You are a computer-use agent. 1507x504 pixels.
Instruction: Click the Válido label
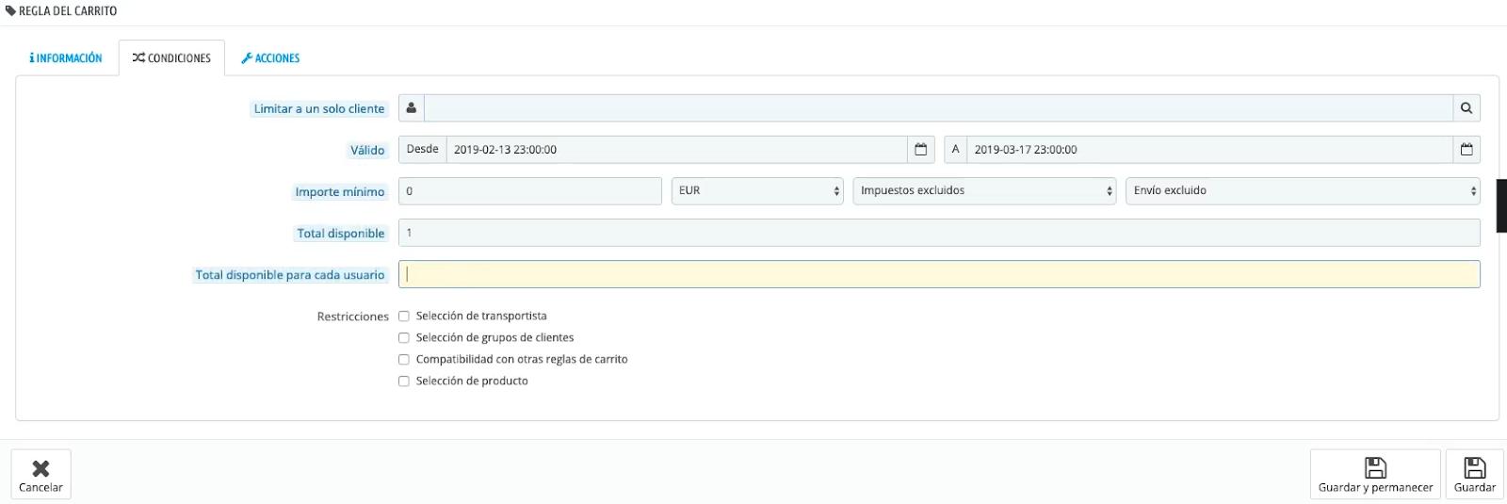(367, 151)
